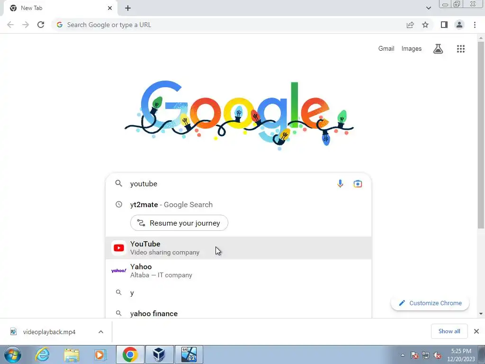485x364 pixels.
Task: Open Search Labs flask icon
Action: point(438,49)
